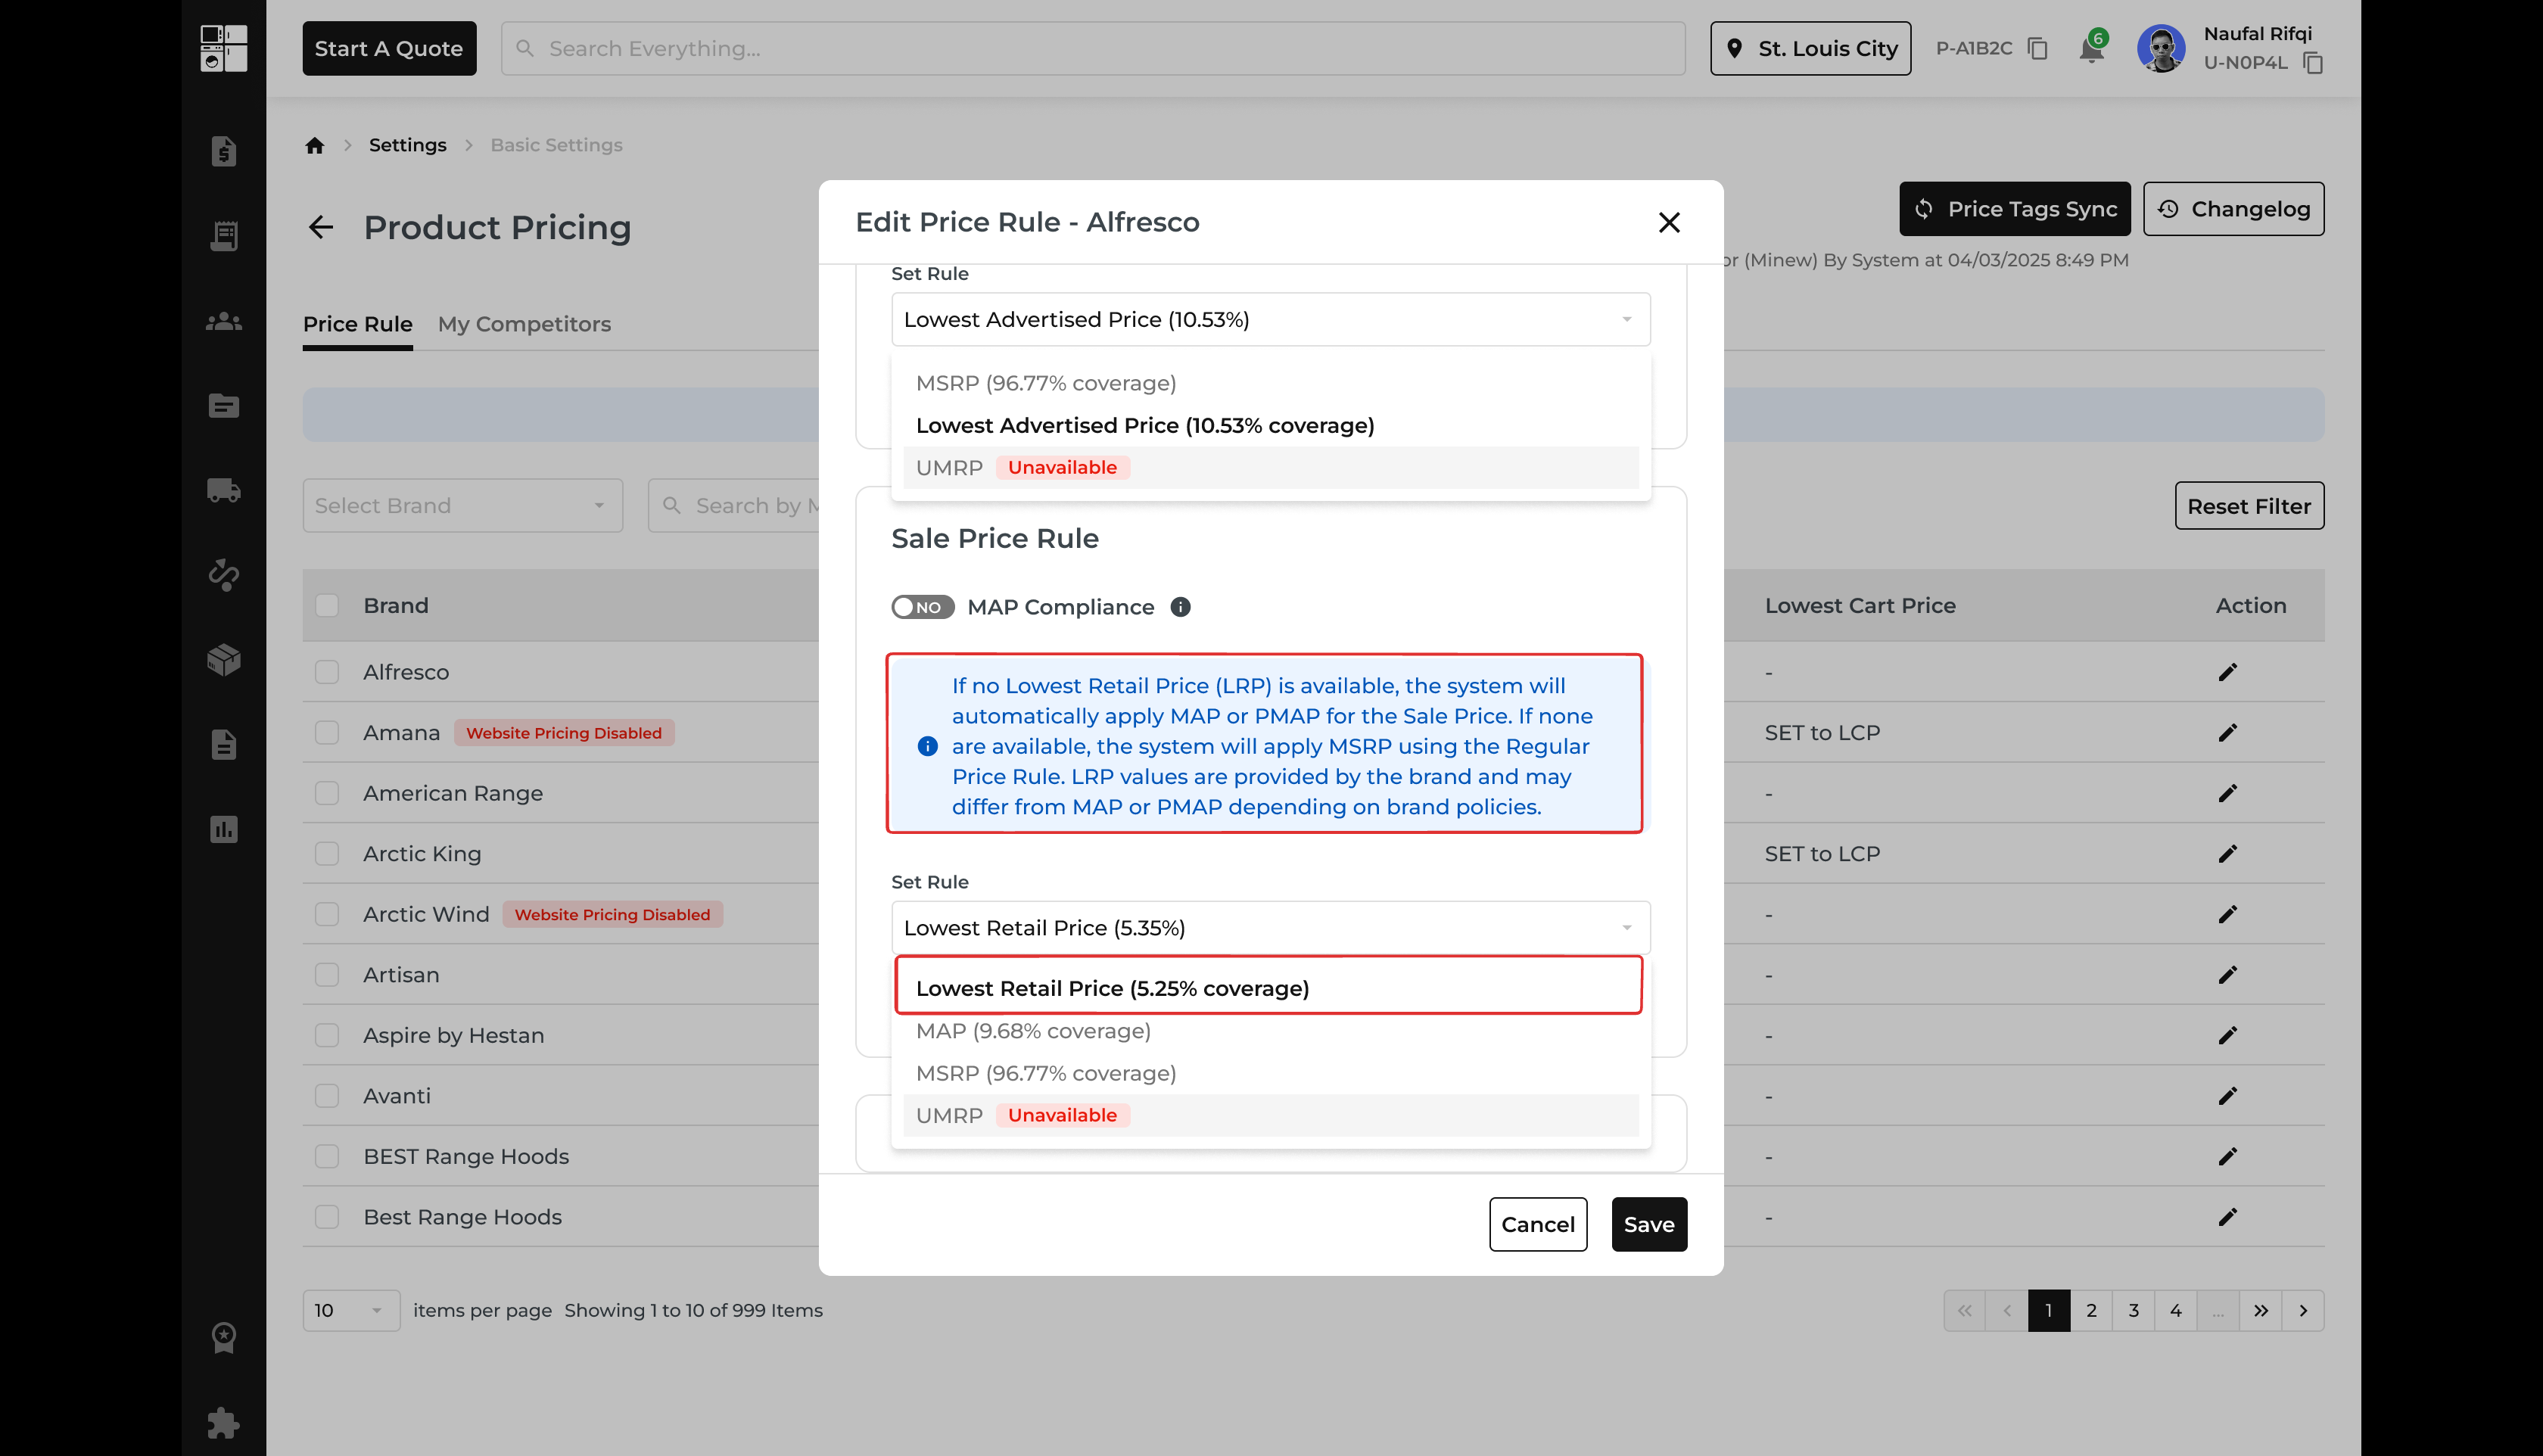Edit the Arctic King row pencil icon

pos(2227,854)
